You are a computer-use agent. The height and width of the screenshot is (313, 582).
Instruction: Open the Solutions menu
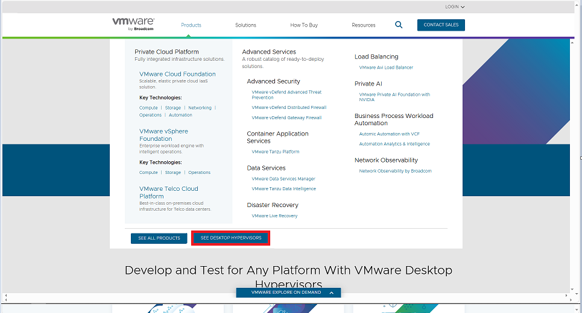[245, 25]
